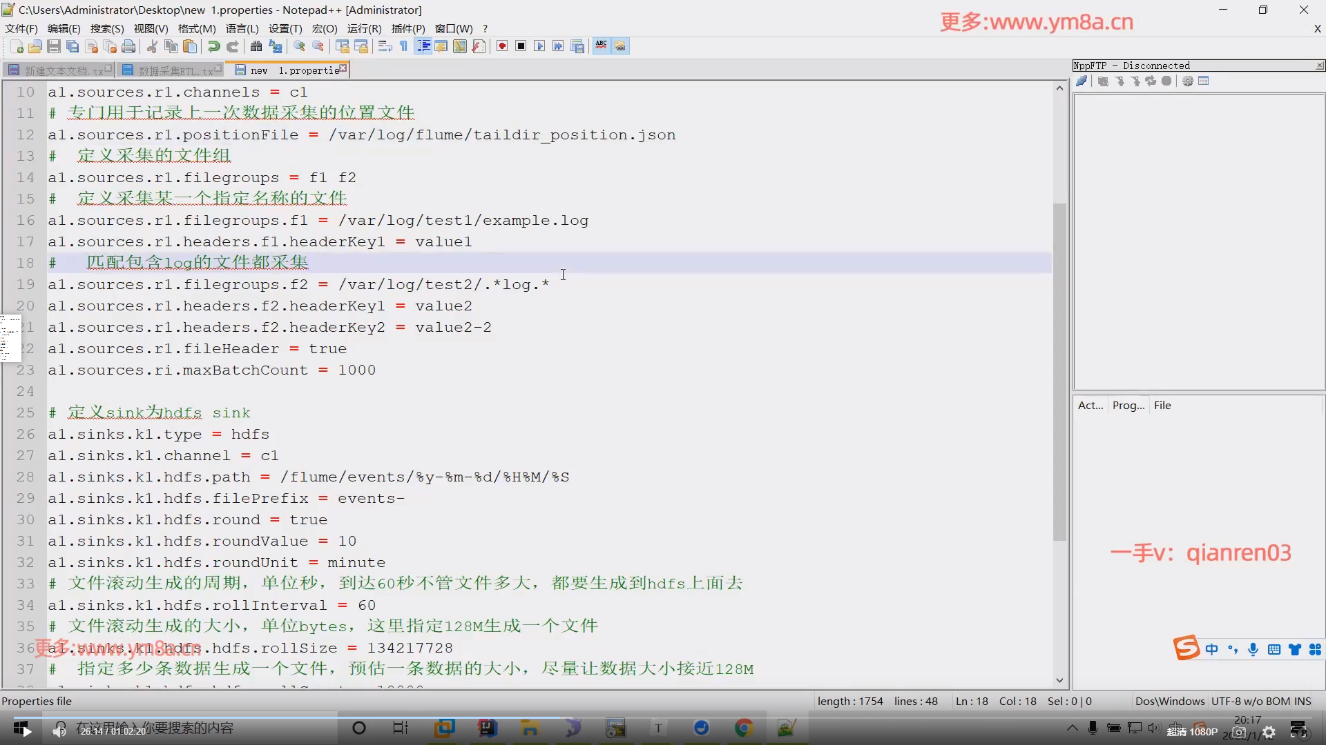
Task: Toggle Word Wrap toolbar button
Action: click(385, 46)
